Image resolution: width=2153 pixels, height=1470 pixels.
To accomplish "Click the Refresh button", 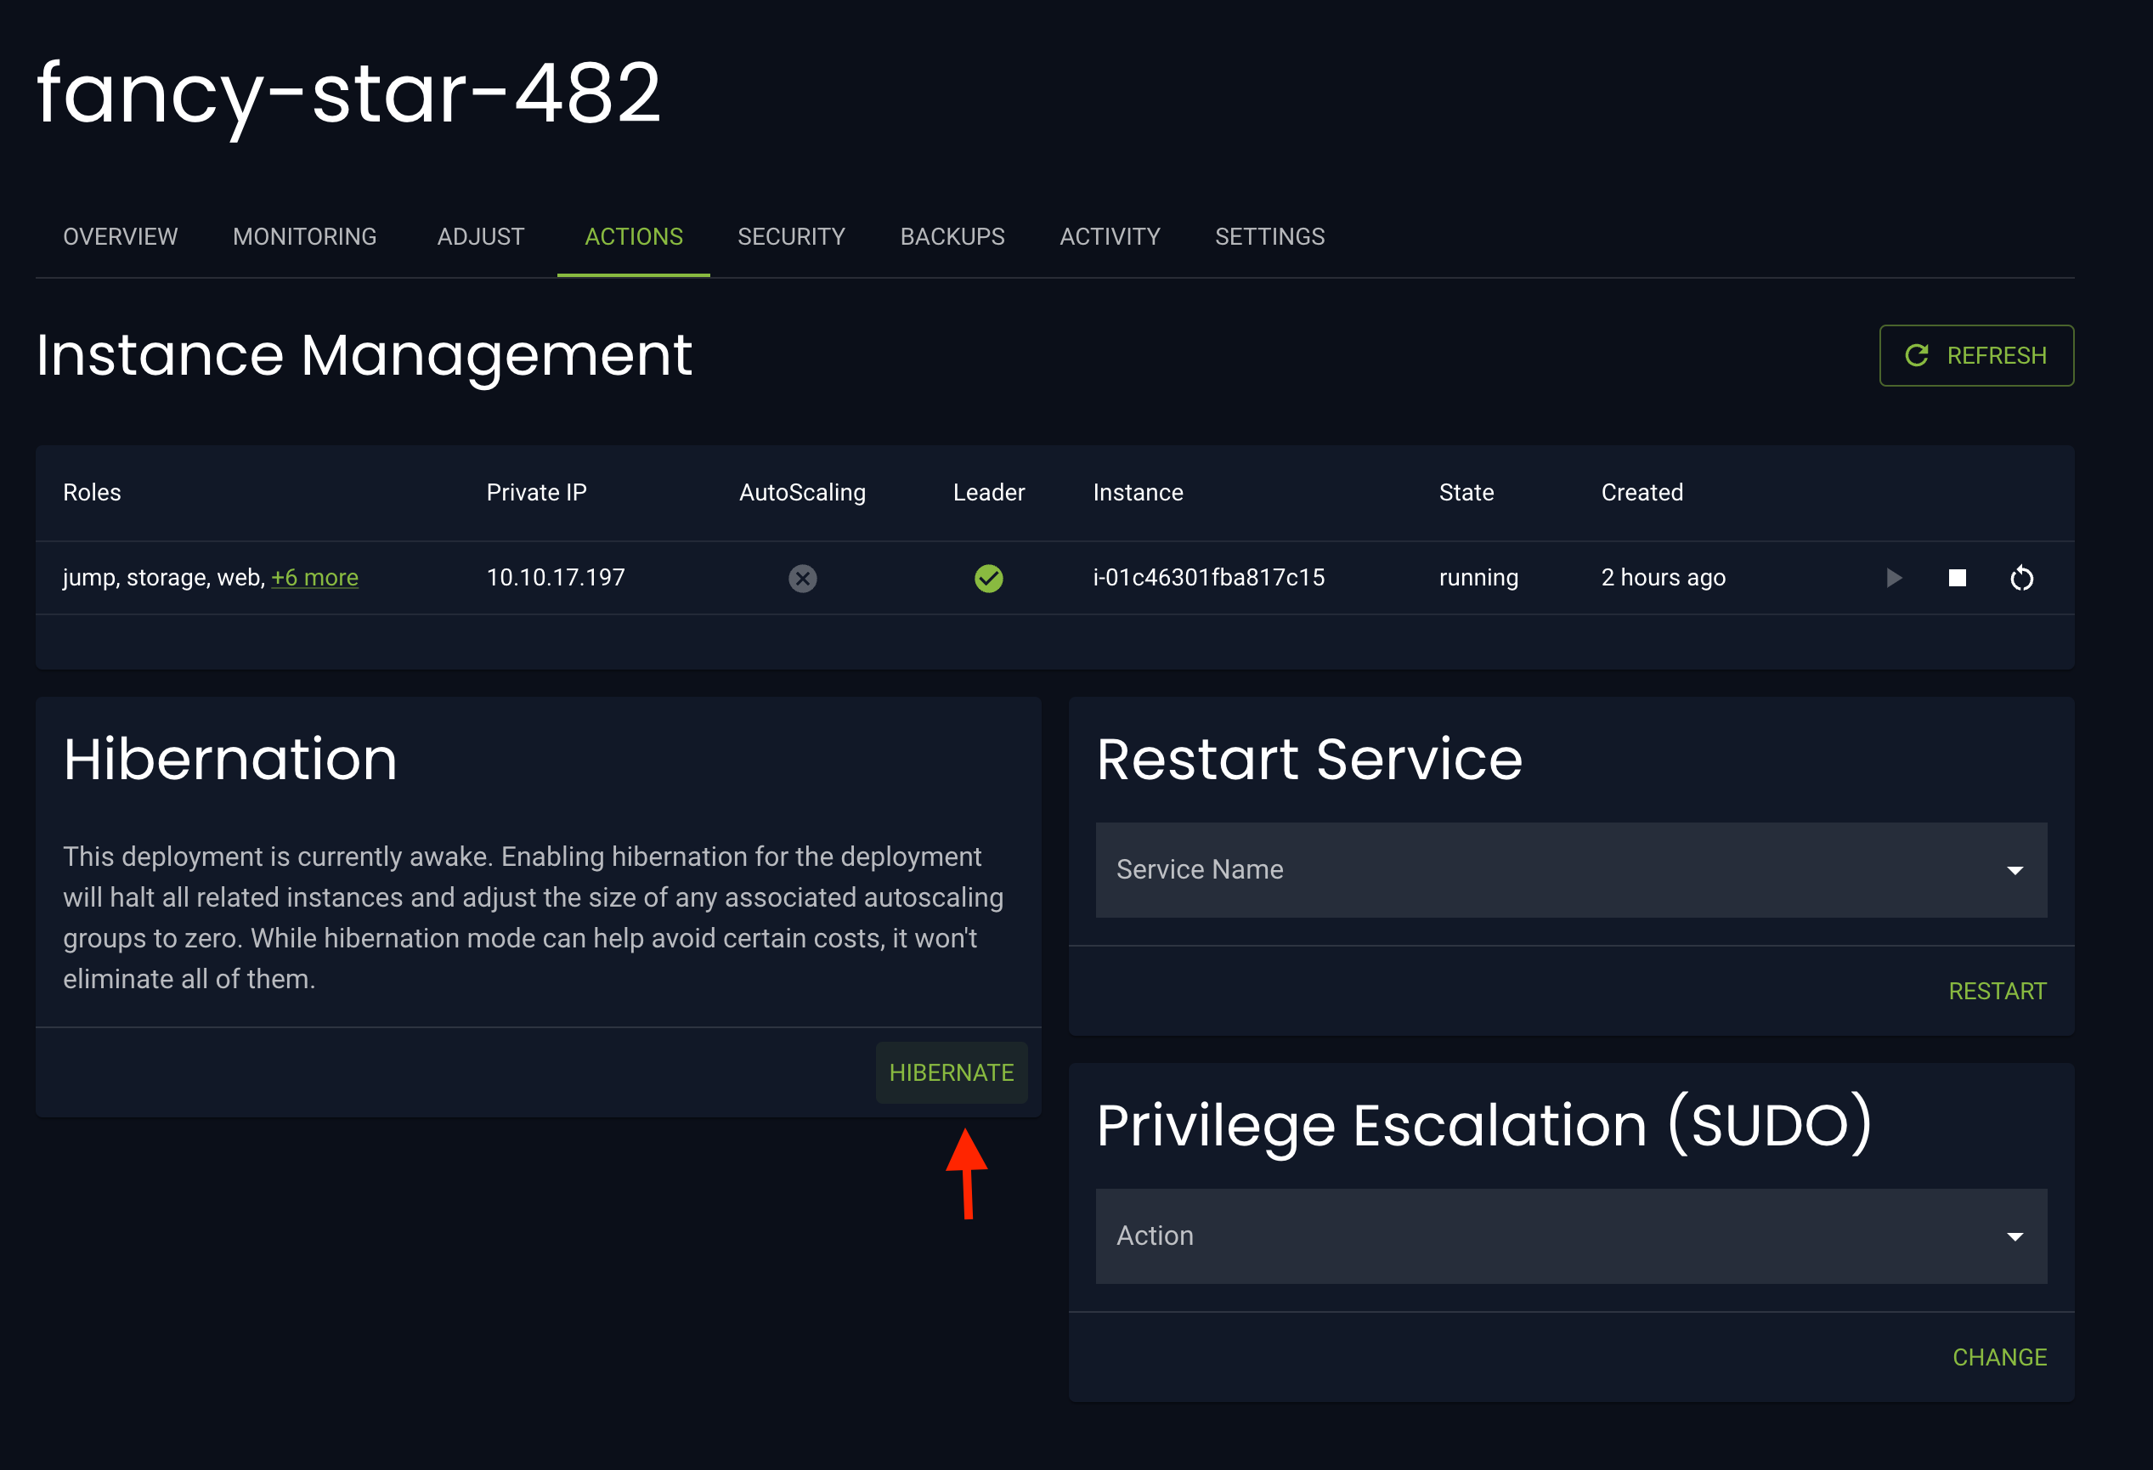I will (x=1976, y=356).
